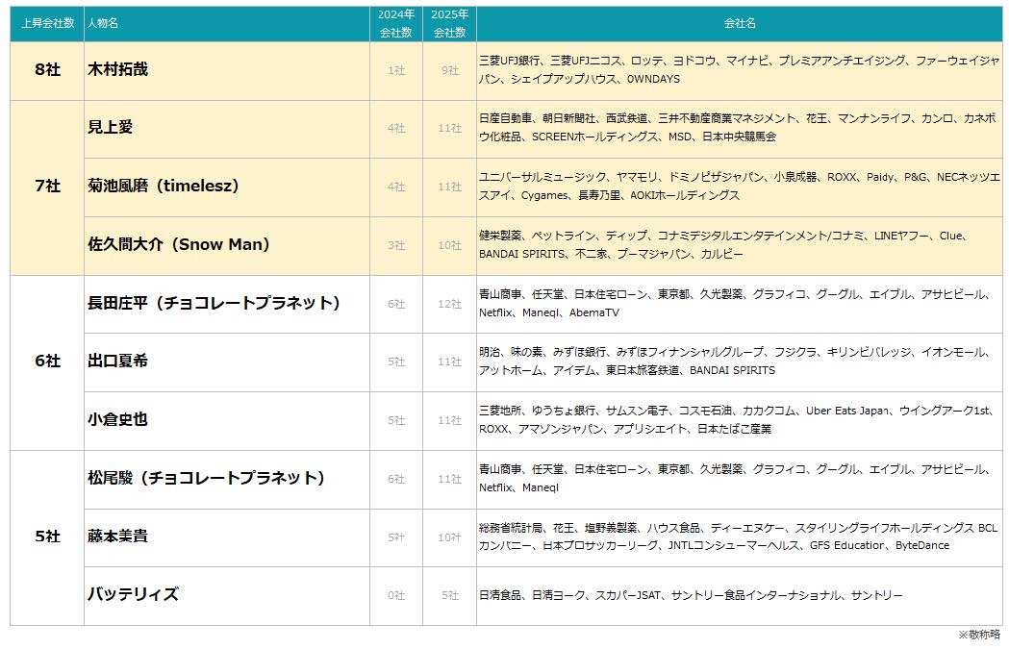Click the name バッテリィズ
The width and height of the screenshot is (1009, 649).
click(133, 595)
